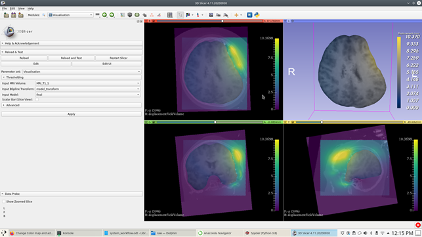Click the scene view capture icon
Viewport: 422px width, 237px height.
[219, 15]
